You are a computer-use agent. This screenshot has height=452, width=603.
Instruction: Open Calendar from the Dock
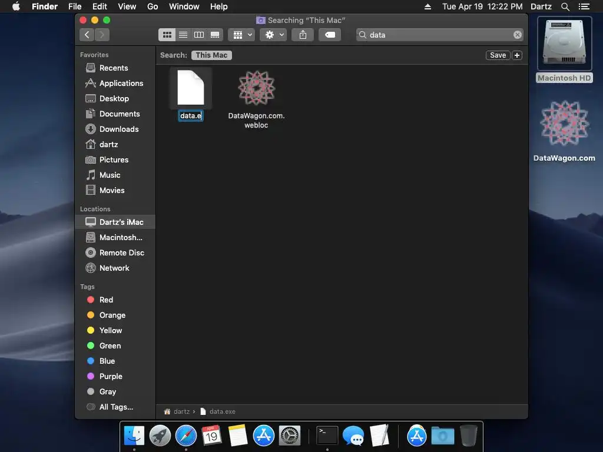point(211,436)
